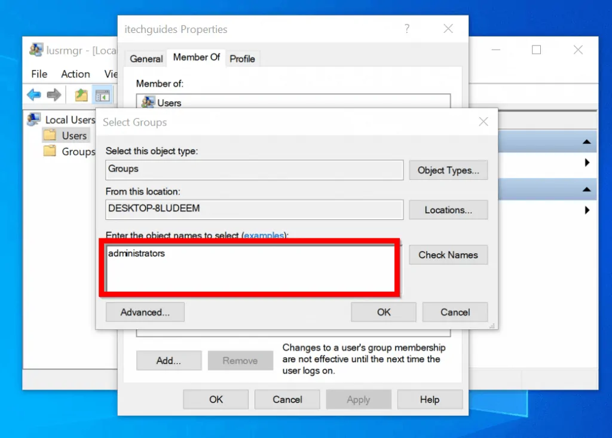Open the Action menu
The width and height of the screenshot is (612, 438).
[75, 74]
